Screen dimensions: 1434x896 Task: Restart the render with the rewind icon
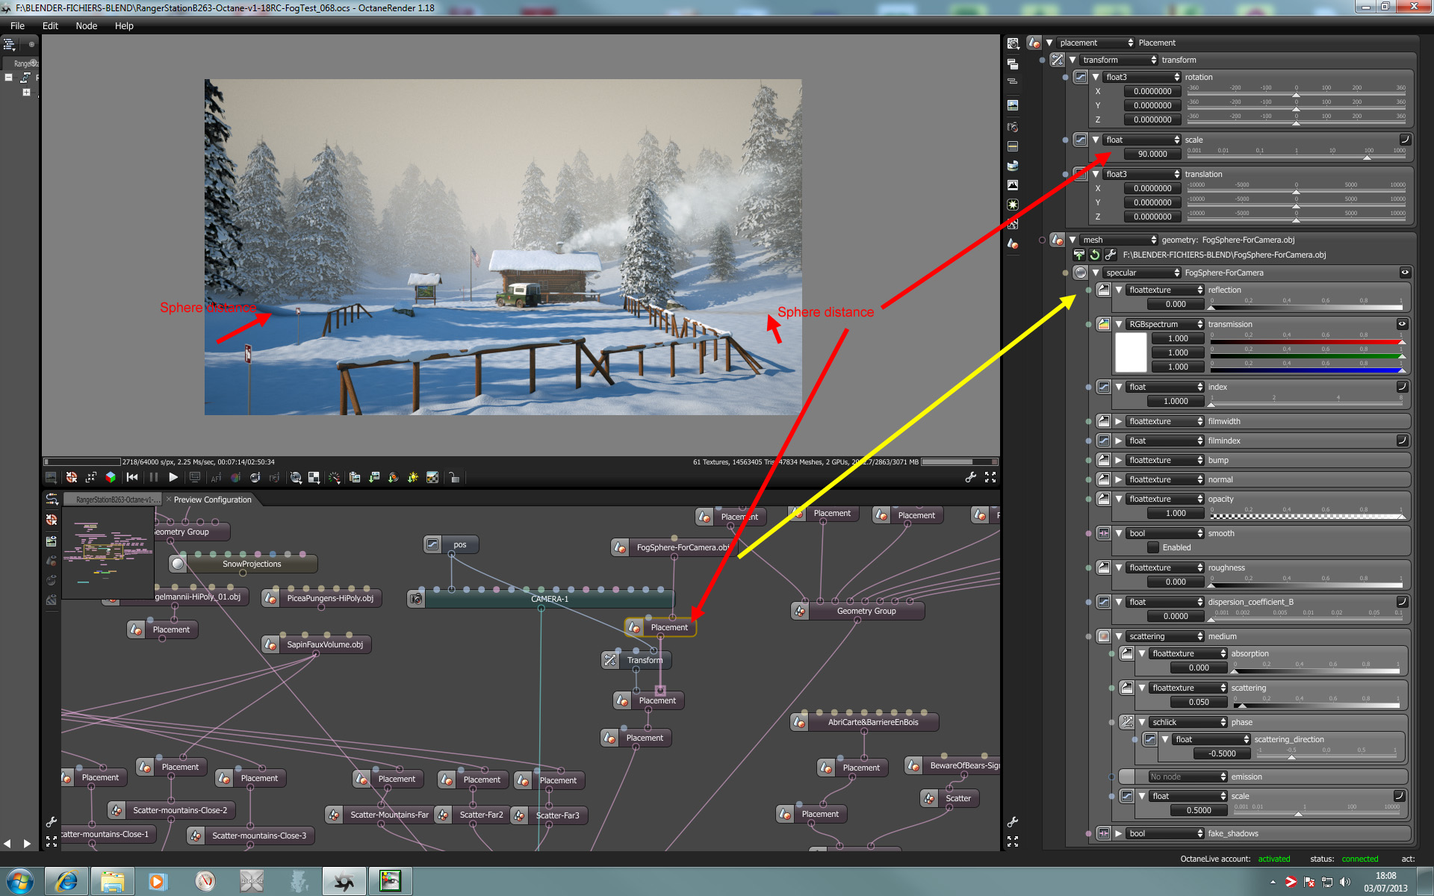click(132, 477)
